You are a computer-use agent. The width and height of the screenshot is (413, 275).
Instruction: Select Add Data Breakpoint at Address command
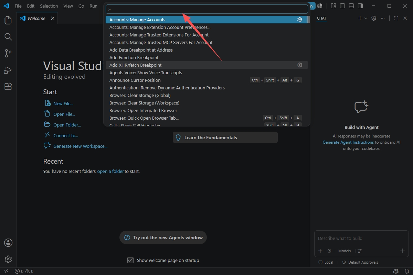coord(207,50)
